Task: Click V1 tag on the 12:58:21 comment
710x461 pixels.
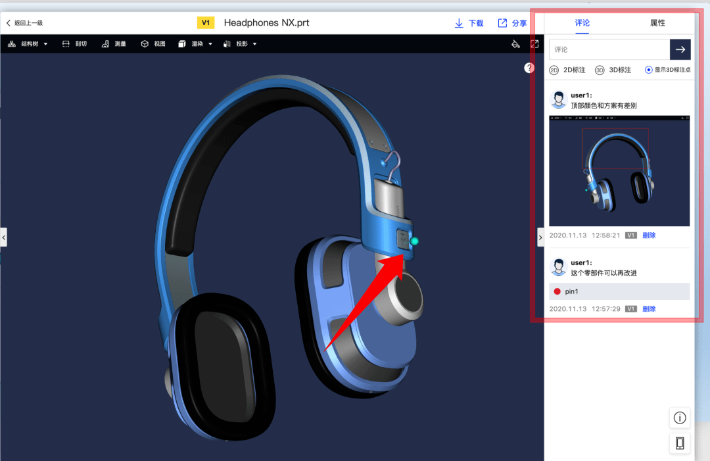Action: click(630, 235)
